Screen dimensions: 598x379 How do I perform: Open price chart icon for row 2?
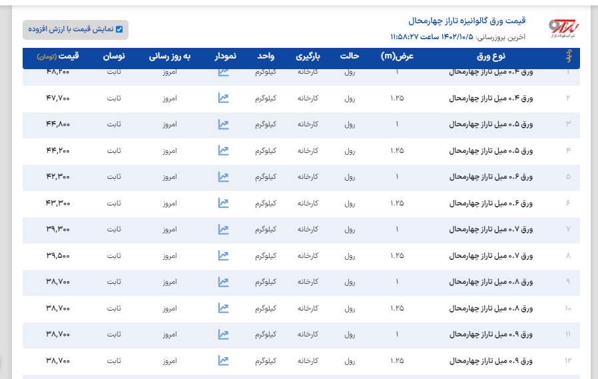223,98
